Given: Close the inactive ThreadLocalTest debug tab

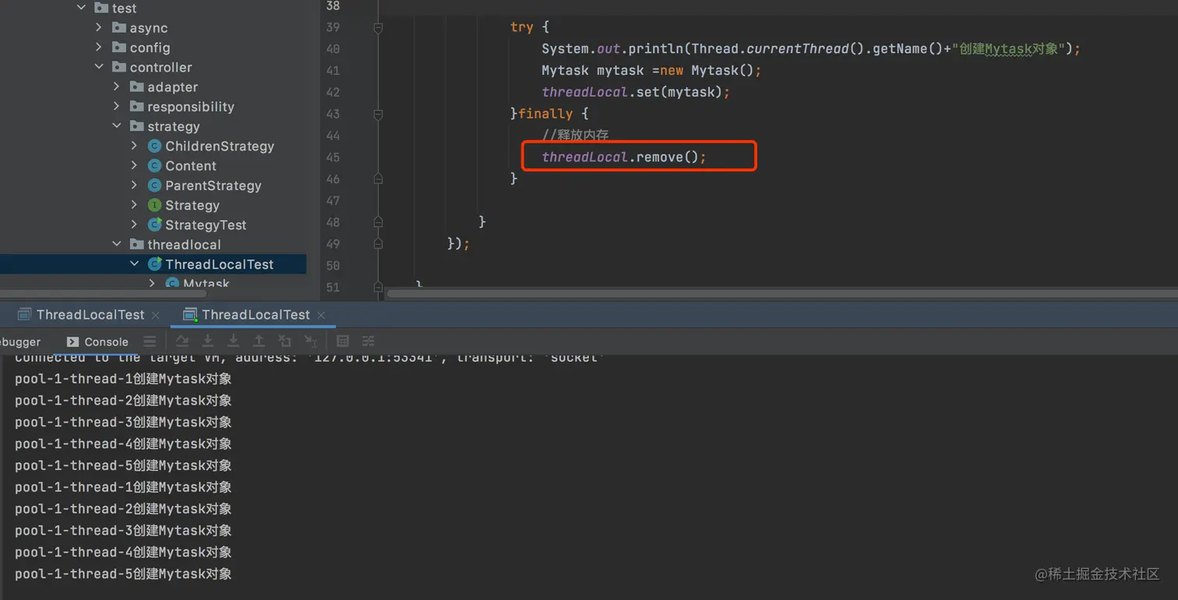Looking at the screenshot, I should point(155,315).
